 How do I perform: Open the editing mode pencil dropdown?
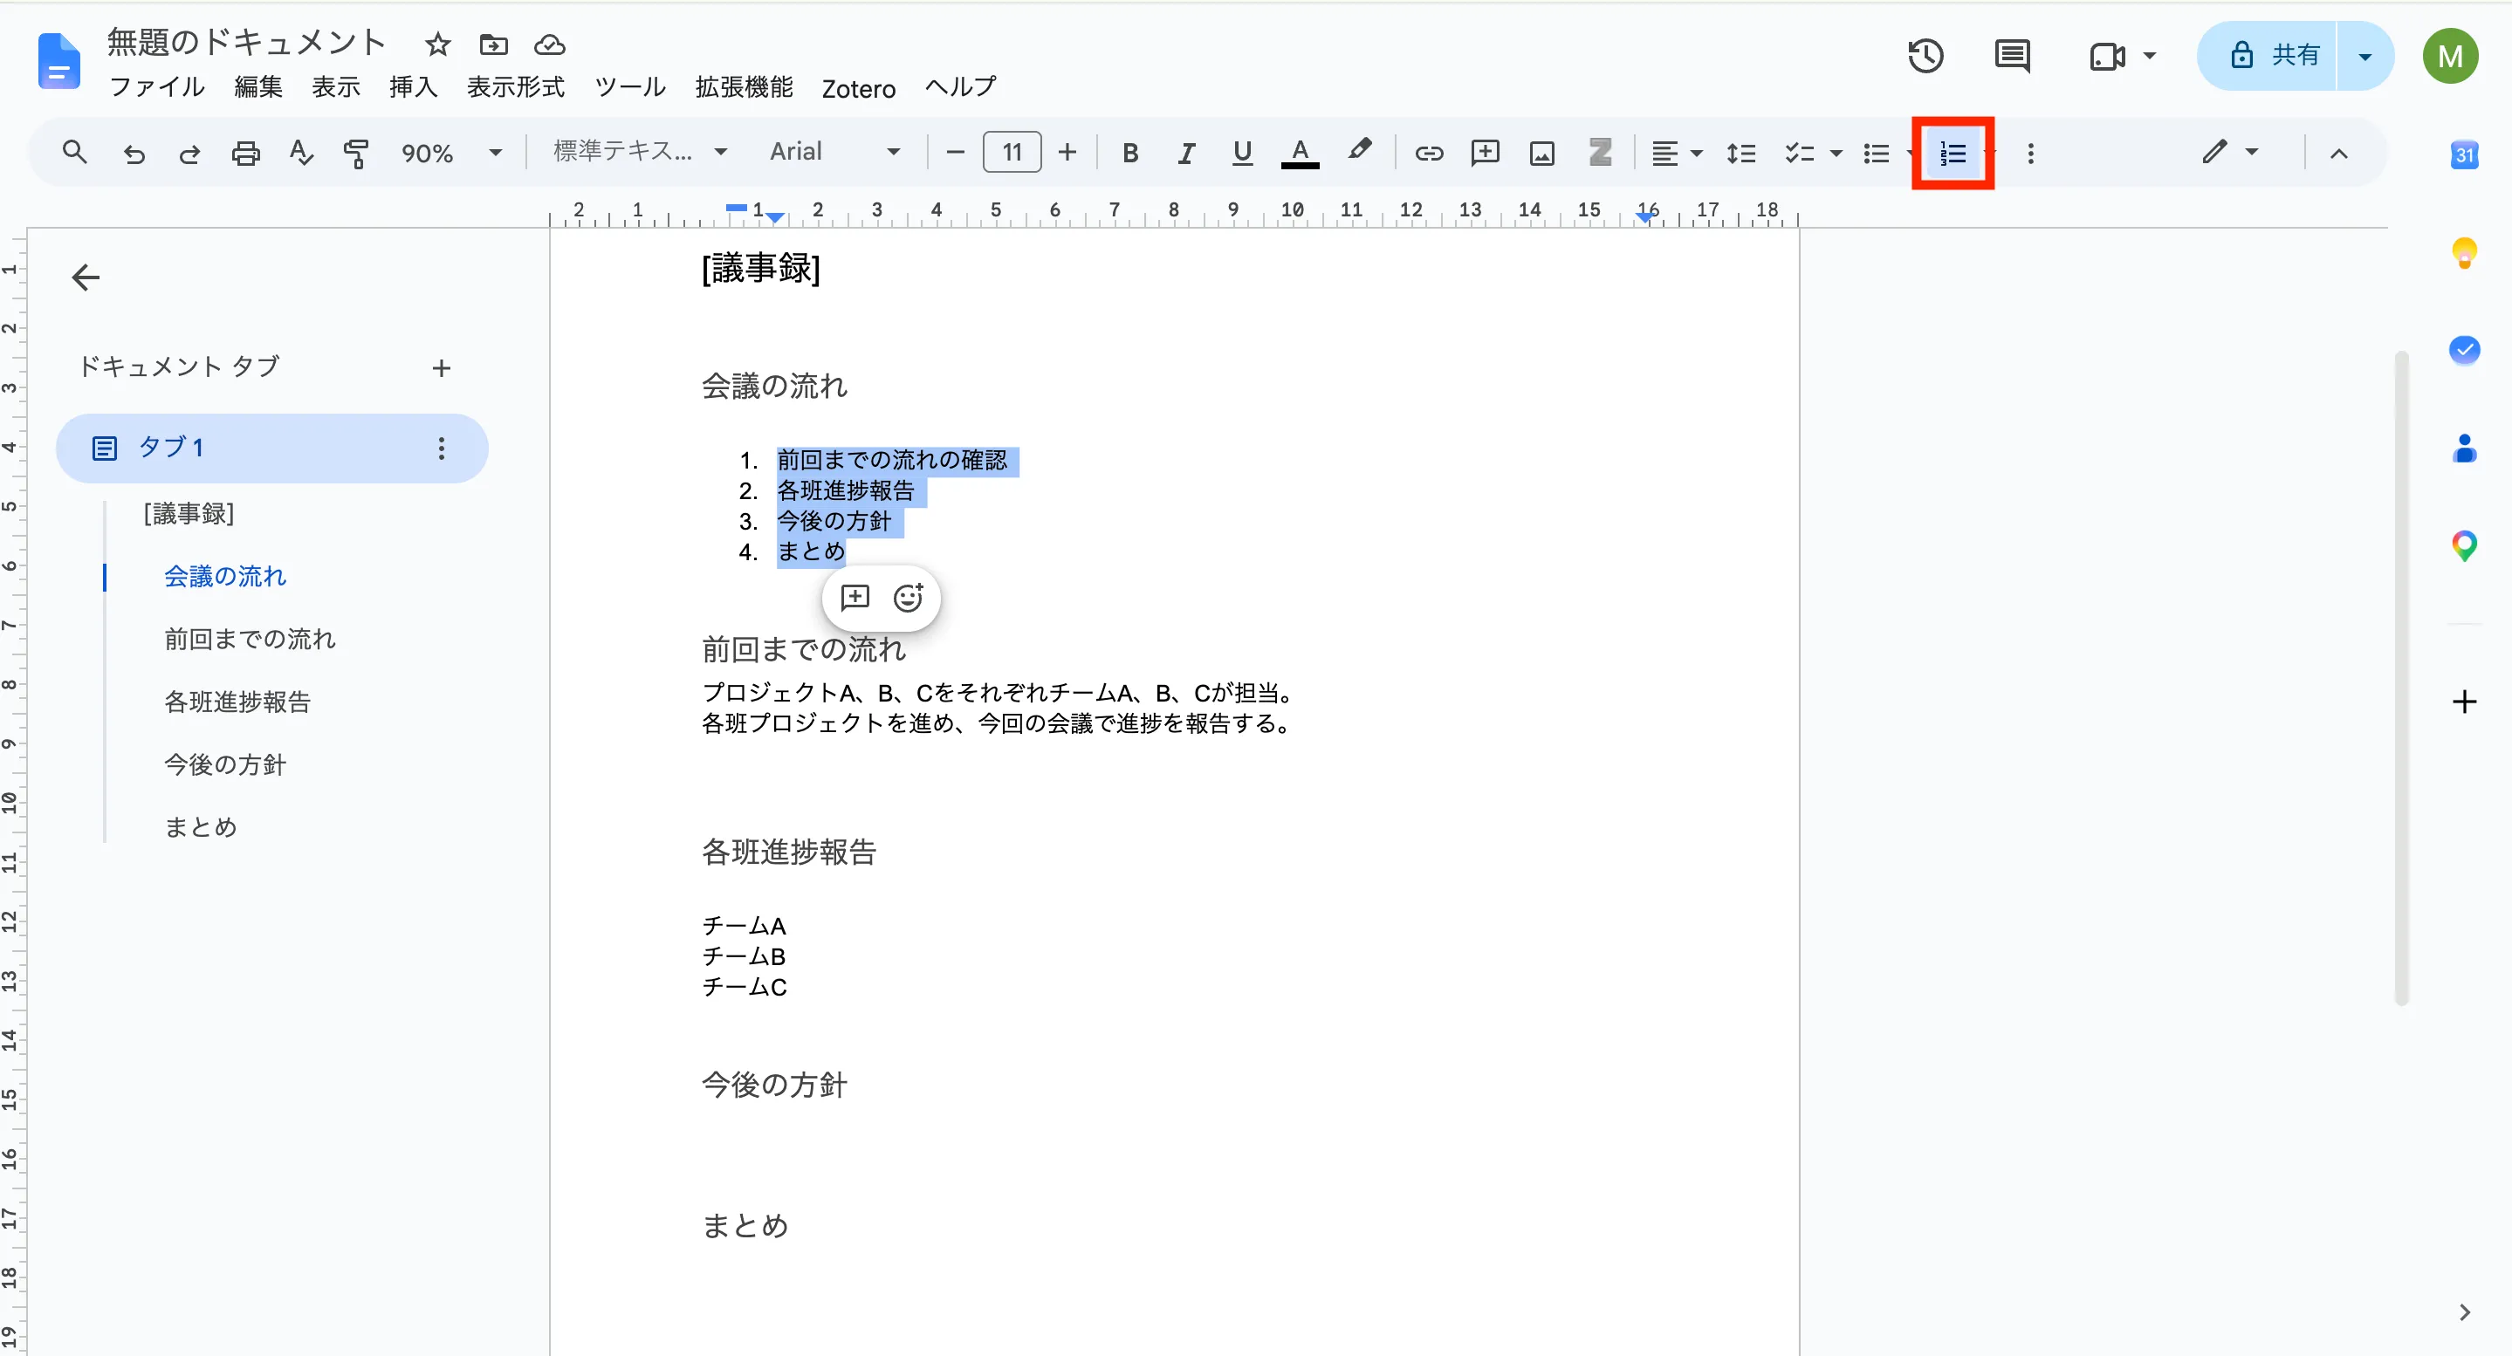[x=2230, y=151]
